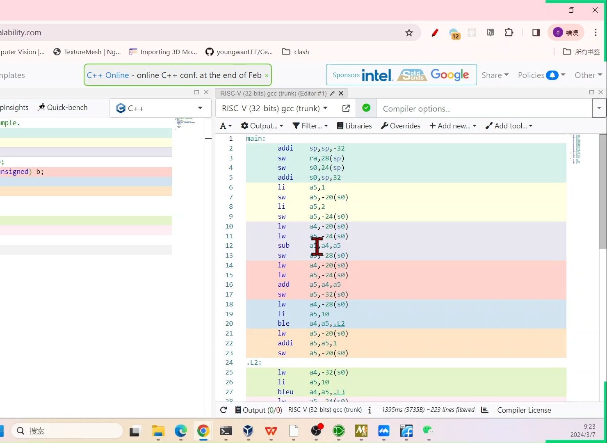Open the RISC-V (32-bits) gcc compiler picker

274,108
